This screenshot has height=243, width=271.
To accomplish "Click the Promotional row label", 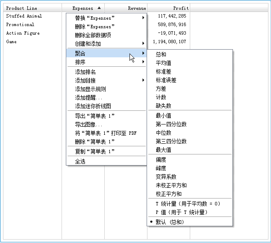I will click(20, 24).
